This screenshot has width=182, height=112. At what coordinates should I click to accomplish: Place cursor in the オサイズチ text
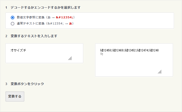[18, 50]
